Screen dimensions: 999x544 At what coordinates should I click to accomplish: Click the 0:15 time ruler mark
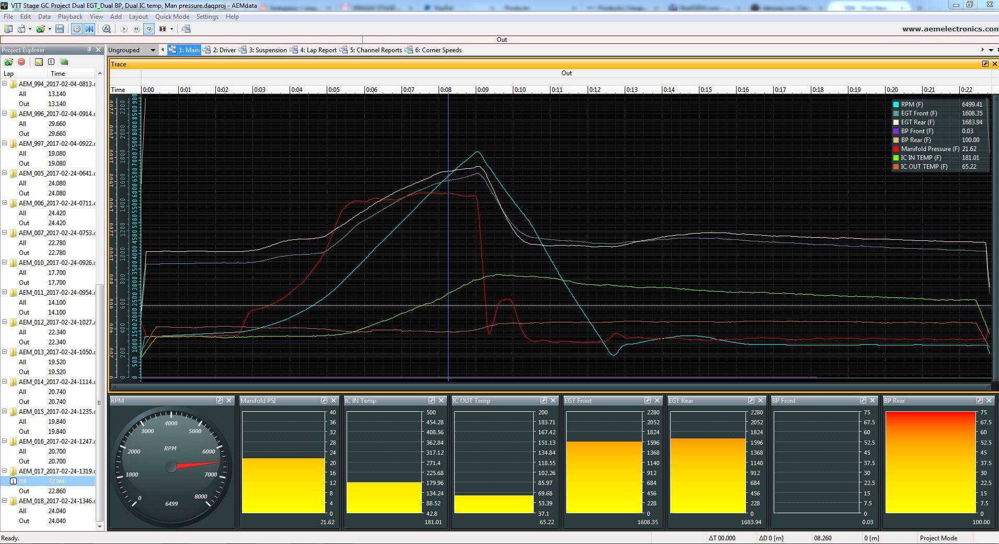click(x=706, y=90)
